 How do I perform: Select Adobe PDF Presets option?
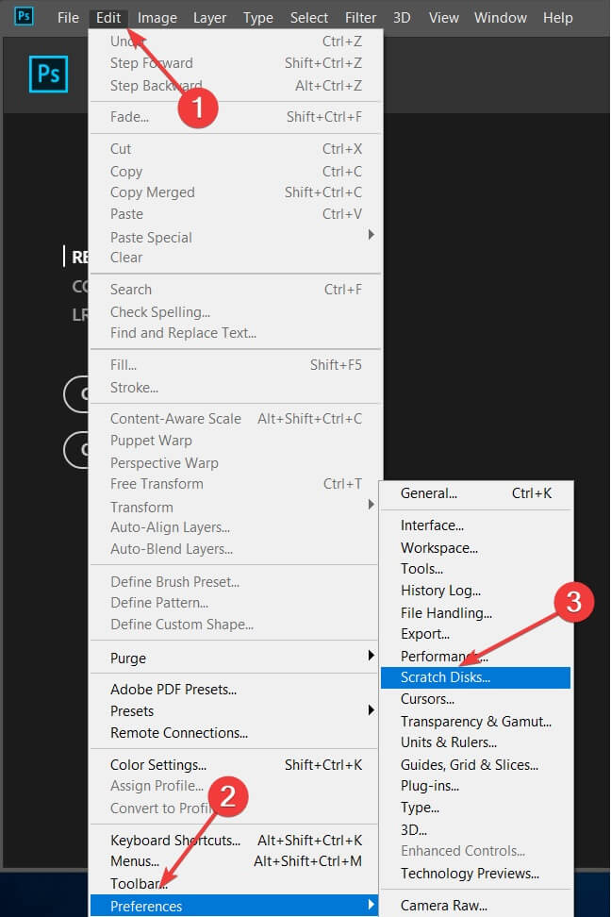click(x=173, y=690)
